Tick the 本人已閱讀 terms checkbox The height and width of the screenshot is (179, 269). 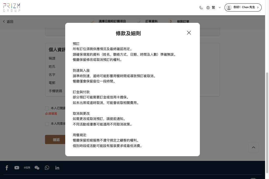(47, 108)
